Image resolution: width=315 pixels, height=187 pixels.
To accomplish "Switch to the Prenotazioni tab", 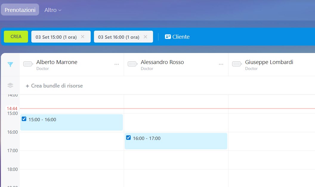I will pos(20,10).
